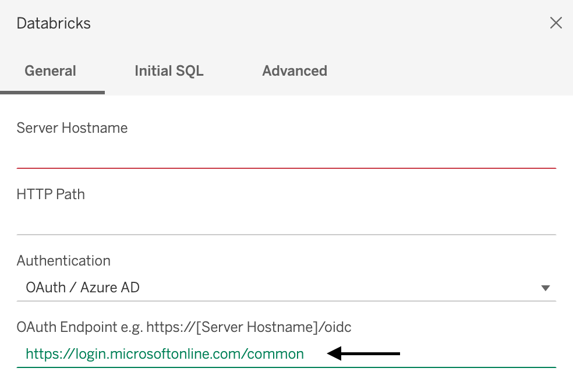Screen dimensions: 573x375
Task: Click the Server Hostname label
Action: 72,128
